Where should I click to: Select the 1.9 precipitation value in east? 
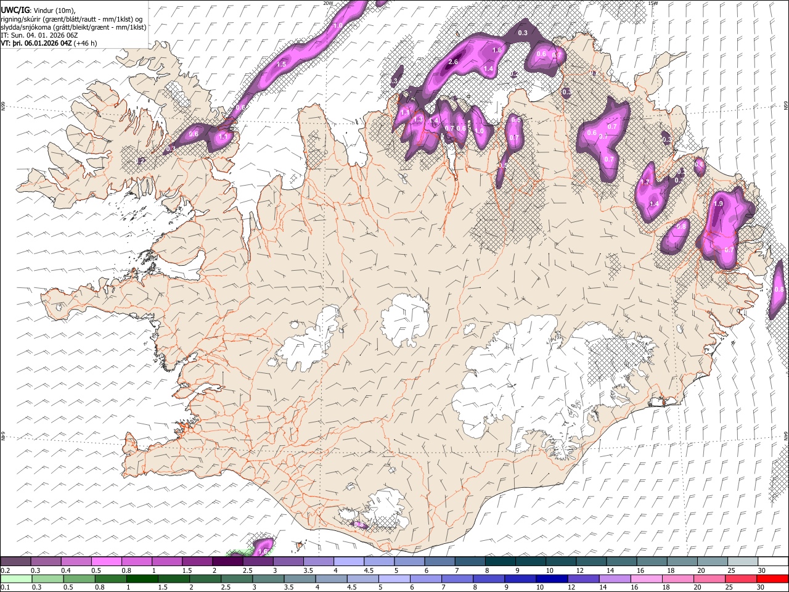point(718,203)
